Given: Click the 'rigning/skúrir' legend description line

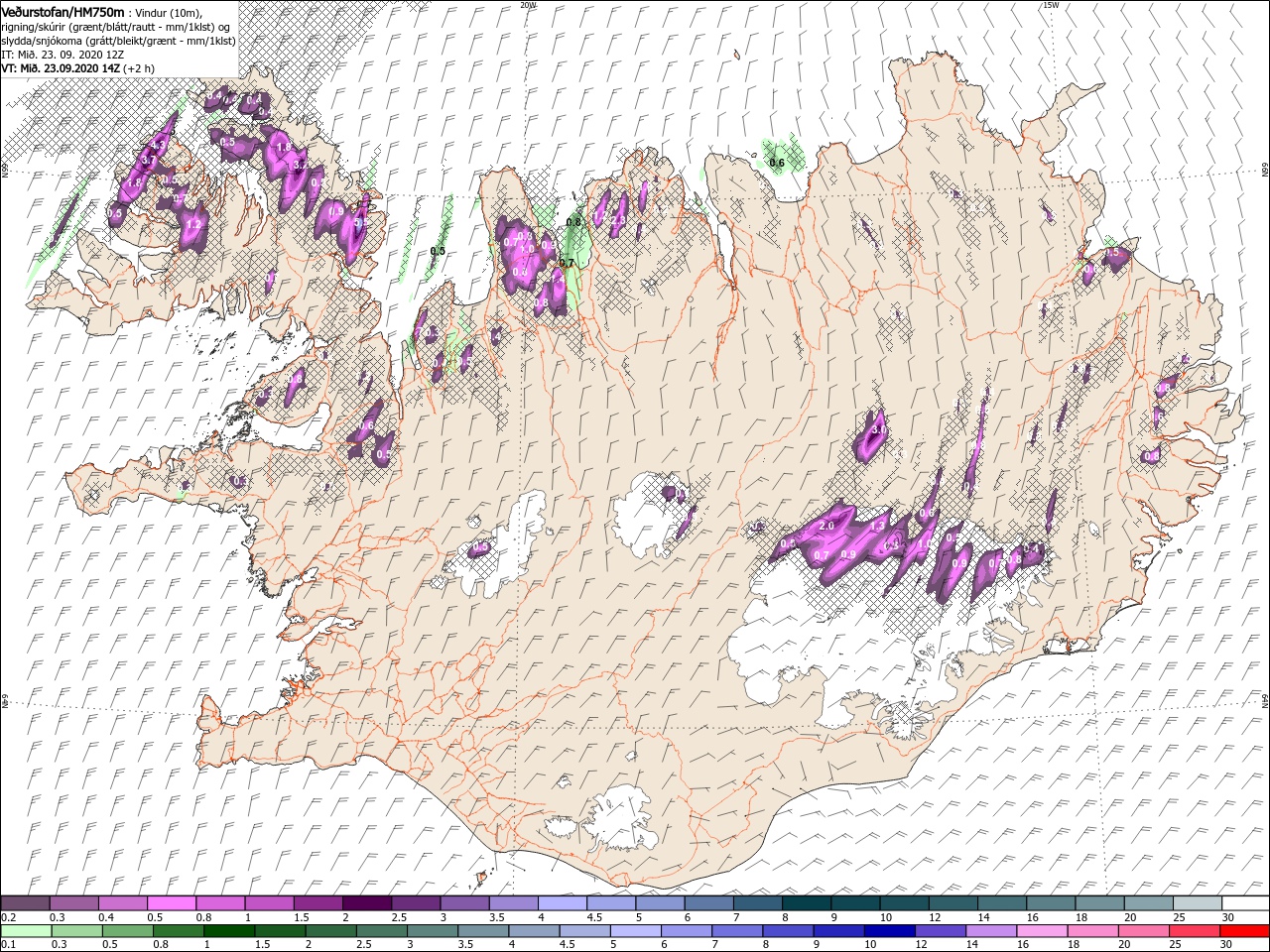Looking at the screenshot, I should point(115,26).
